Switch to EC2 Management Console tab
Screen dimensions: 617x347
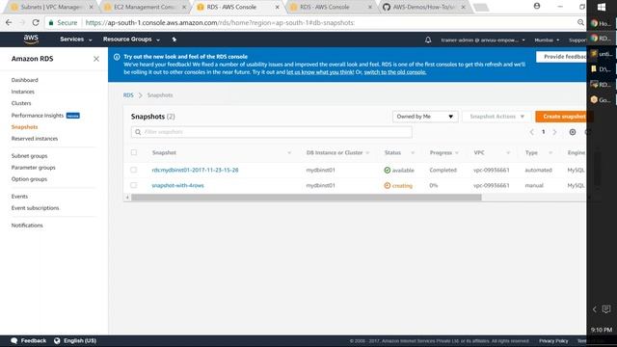point(145,7)
